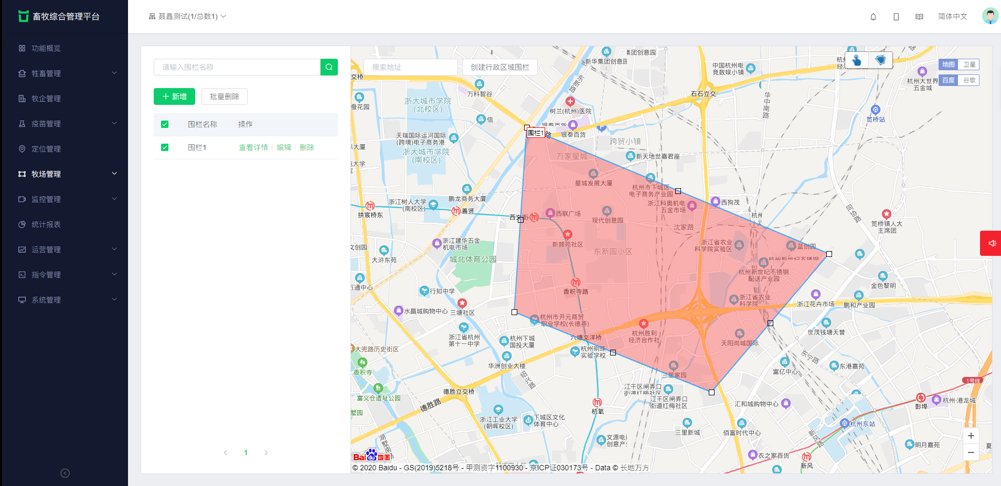Click page number 1 in pagination
The image size is (1001, 486).
click(246, 452)
